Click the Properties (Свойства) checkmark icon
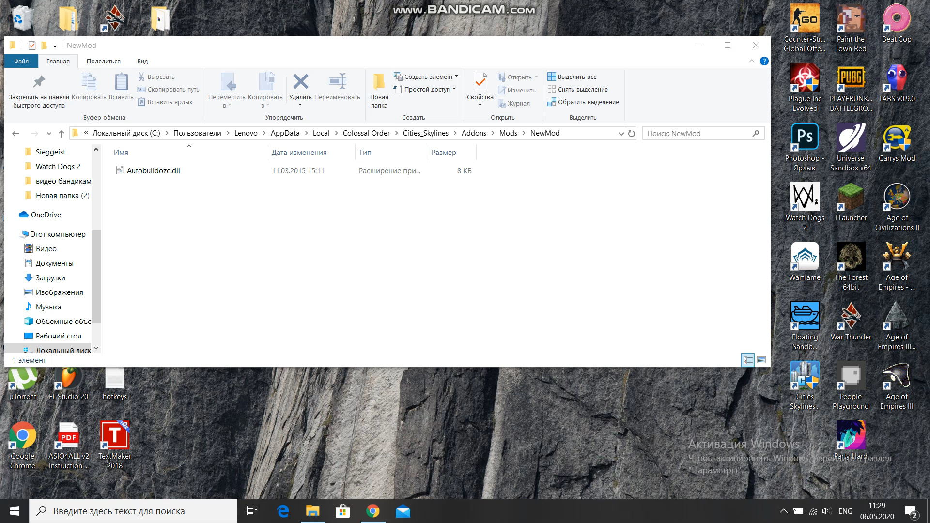Screen dimensions: 930x523 tap(480, 82)
